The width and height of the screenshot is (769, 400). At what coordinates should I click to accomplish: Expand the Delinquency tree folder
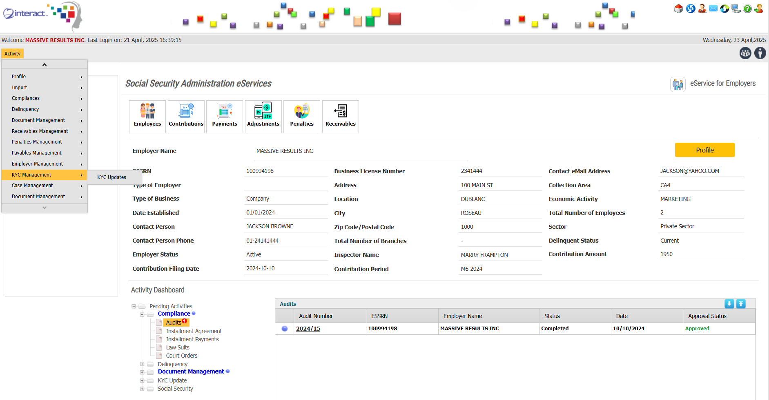pyautogui.click(x=142, y=364)
